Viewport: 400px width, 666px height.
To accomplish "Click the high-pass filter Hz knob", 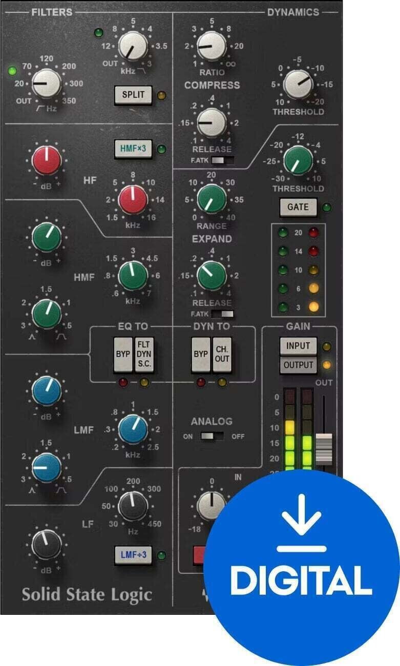I will click(x=47, y=84).
